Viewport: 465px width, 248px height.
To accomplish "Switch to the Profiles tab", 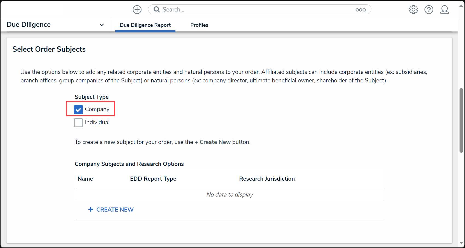I will (x=199, y=25).
